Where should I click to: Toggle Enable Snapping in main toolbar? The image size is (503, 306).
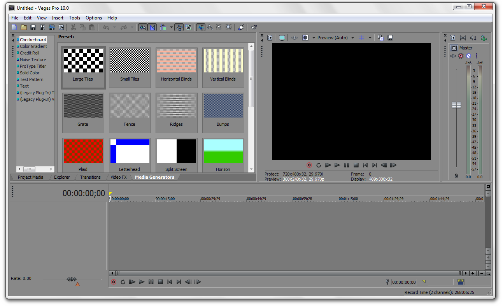pos(143,27)
